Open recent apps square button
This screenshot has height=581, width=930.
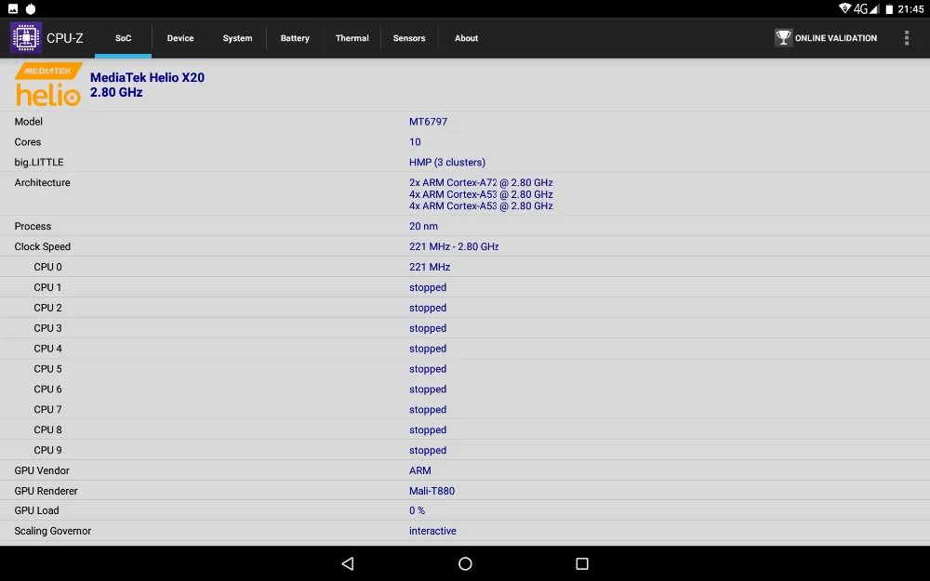582,563
